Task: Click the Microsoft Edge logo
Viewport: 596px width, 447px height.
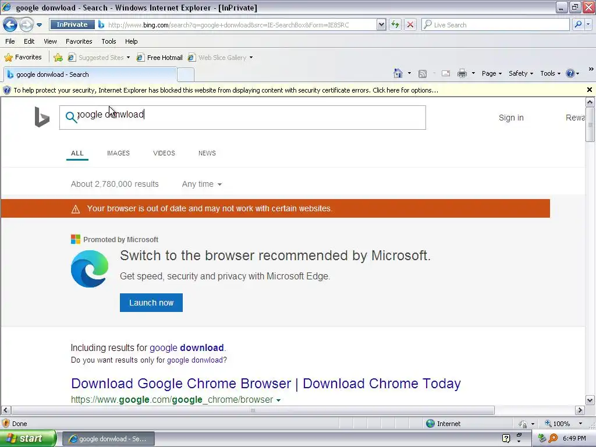Action: 90,269
